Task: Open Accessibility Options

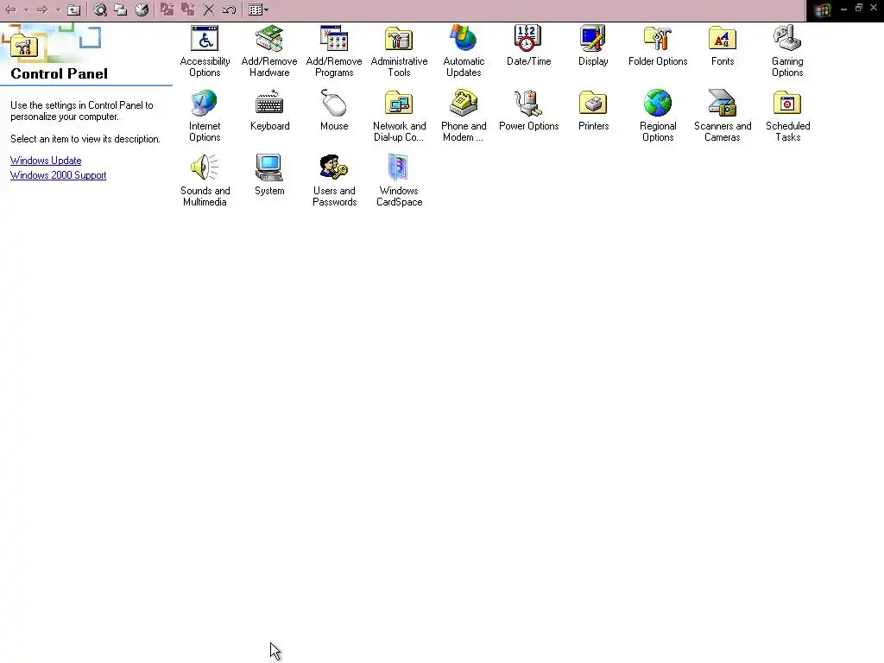Action: point(205,51)
